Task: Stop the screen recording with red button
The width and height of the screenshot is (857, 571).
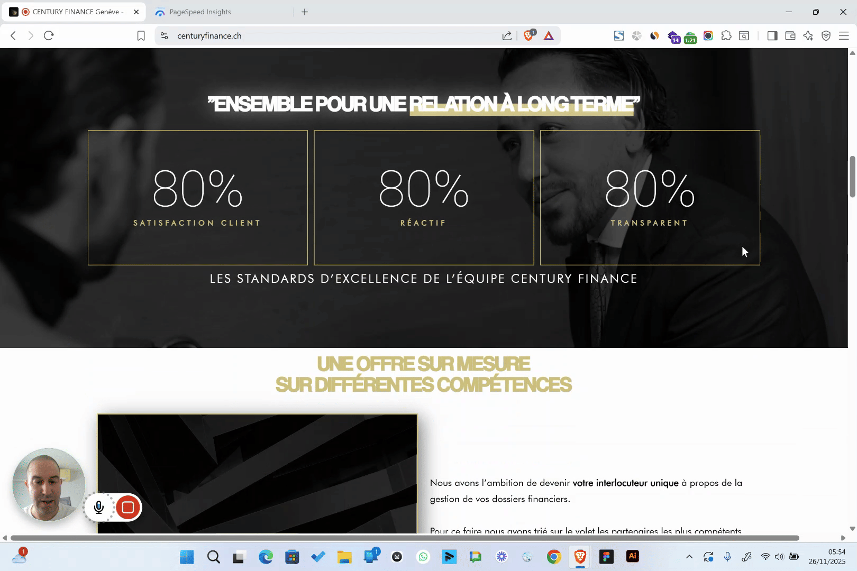Action: point(127,508)
